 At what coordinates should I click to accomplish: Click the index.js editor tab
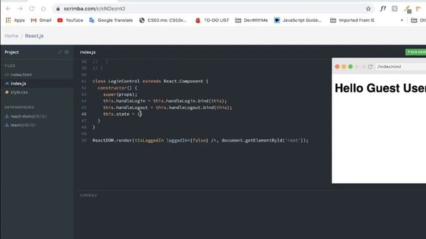pos(88,52)
